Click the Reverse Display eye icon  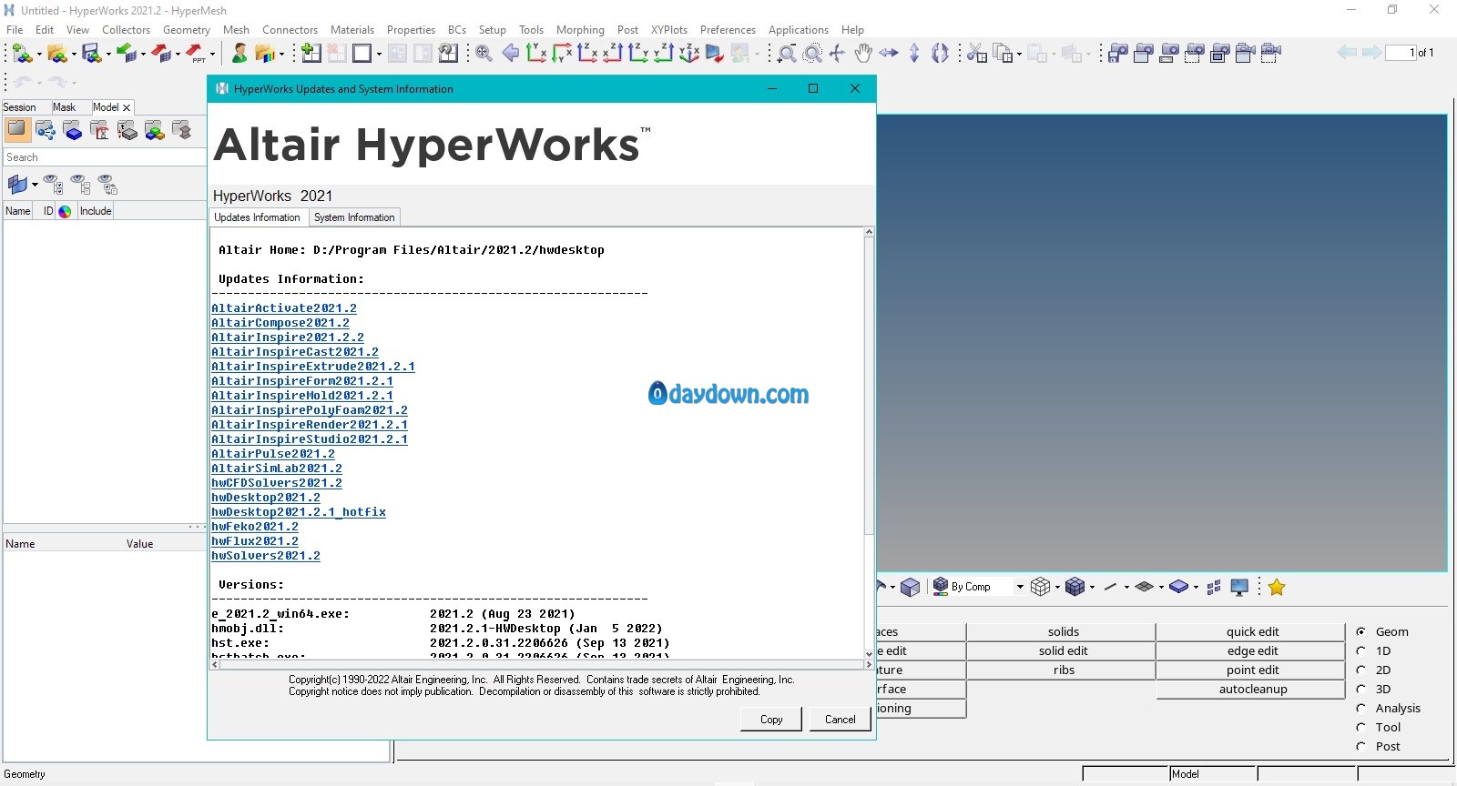tap(108, 185)
